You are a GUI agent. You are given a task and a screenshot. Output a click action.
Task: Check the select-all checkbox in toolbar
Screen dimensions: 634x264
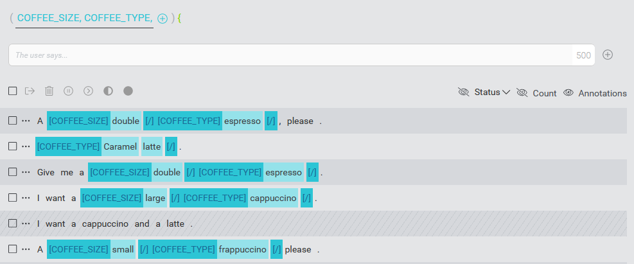tap(13, 91)
